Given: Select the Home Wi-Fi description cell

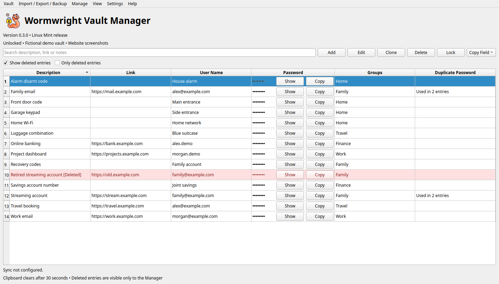Looking at the screenshot, I should point(50,123).
